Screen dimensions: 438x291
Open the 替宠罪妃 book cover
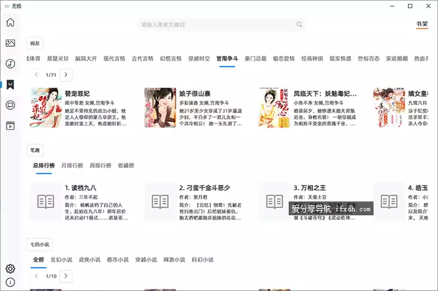[46, 107]
